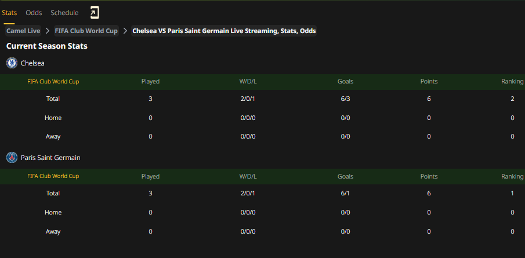Viewport: 525px width, 258px height.
Task: Click FIFA Club World Cup header in Chelsea table
Action: pyautogui.click(x=53, y=81)
